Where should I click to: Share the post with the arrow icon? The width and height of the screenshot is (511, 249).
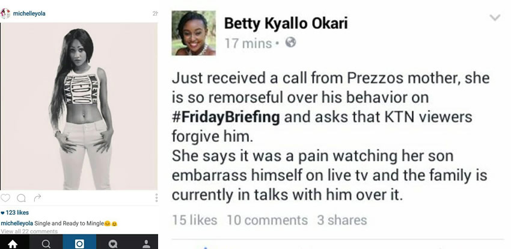(37, 197)
